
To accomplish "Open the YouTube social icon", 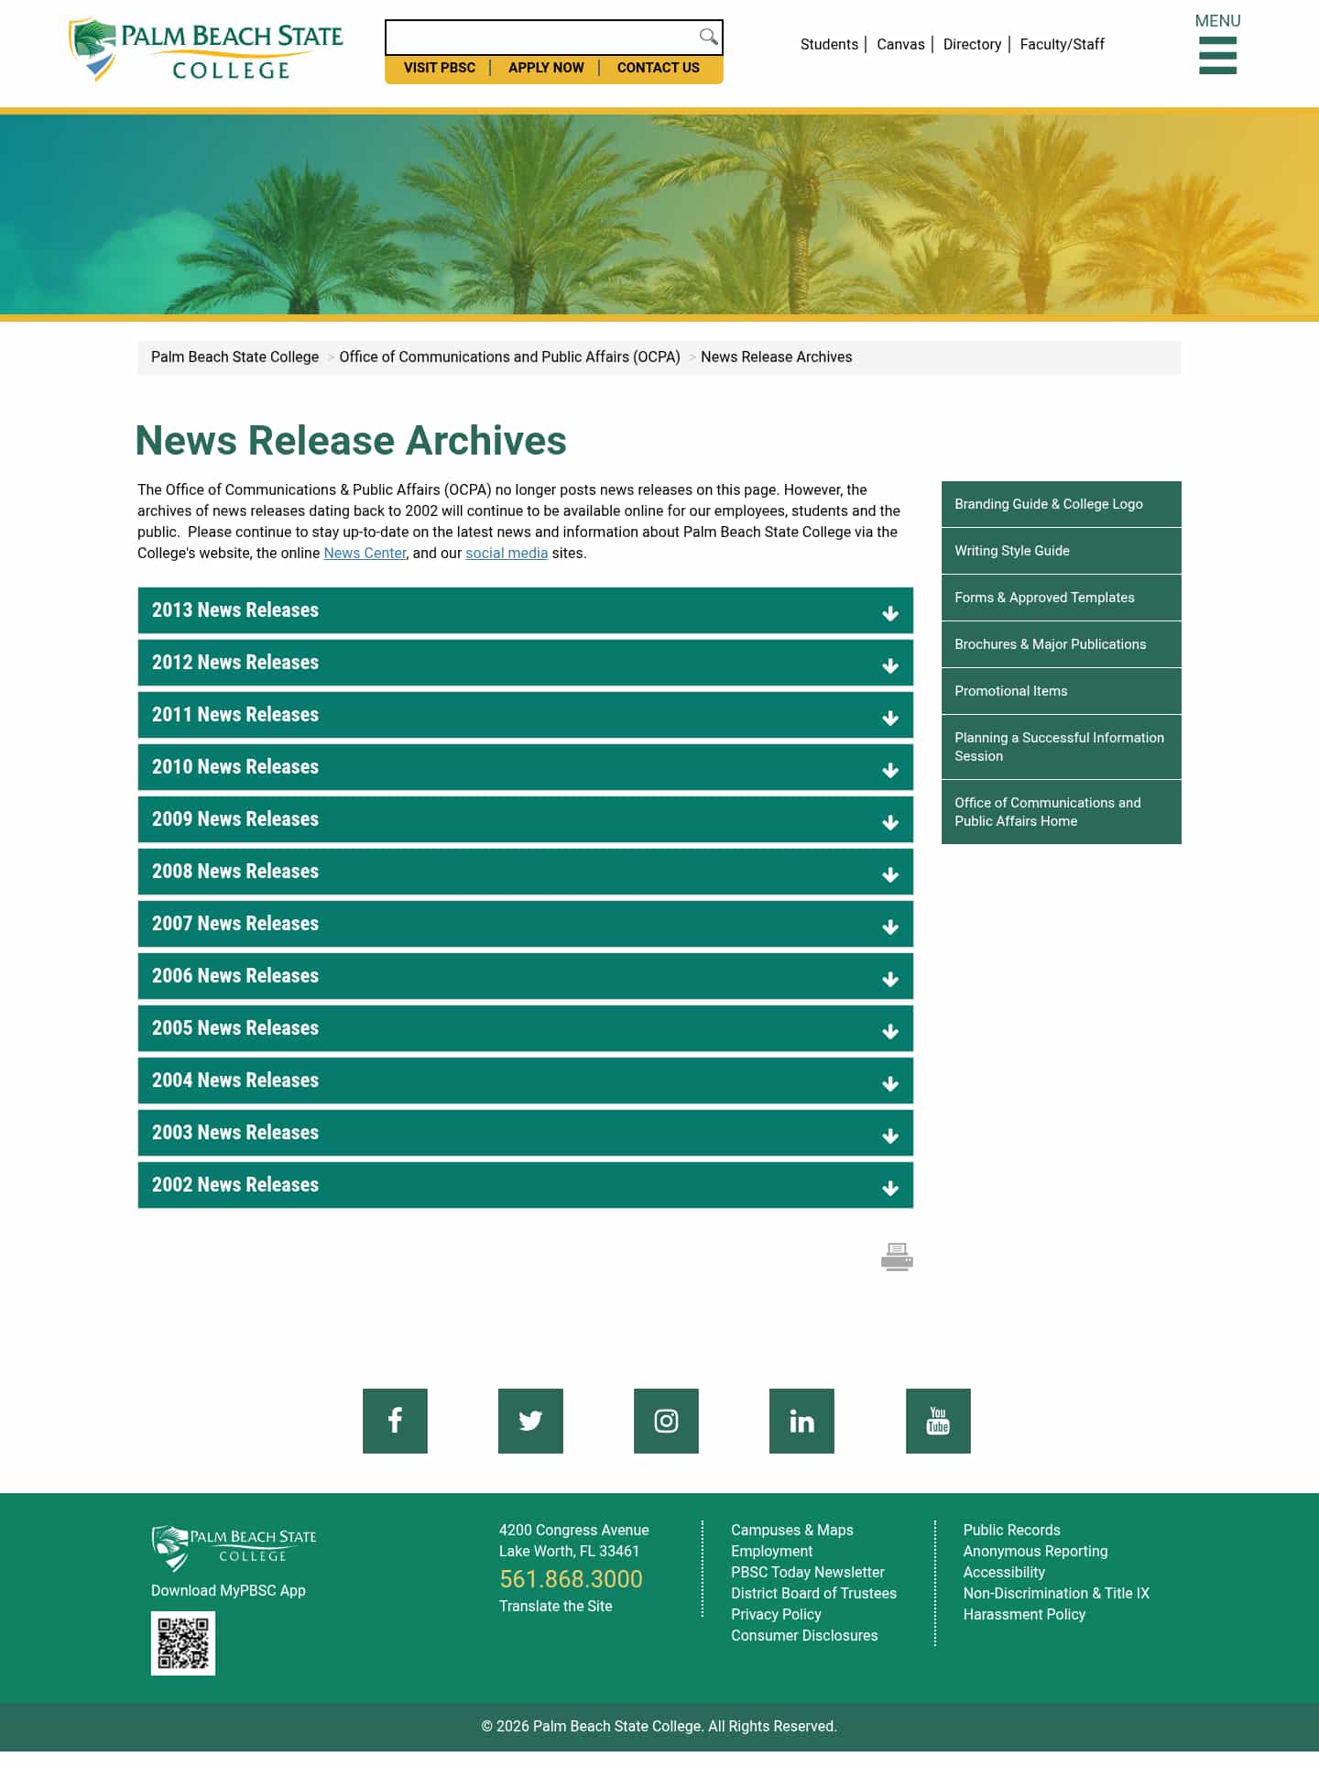I will point(938,1421).
